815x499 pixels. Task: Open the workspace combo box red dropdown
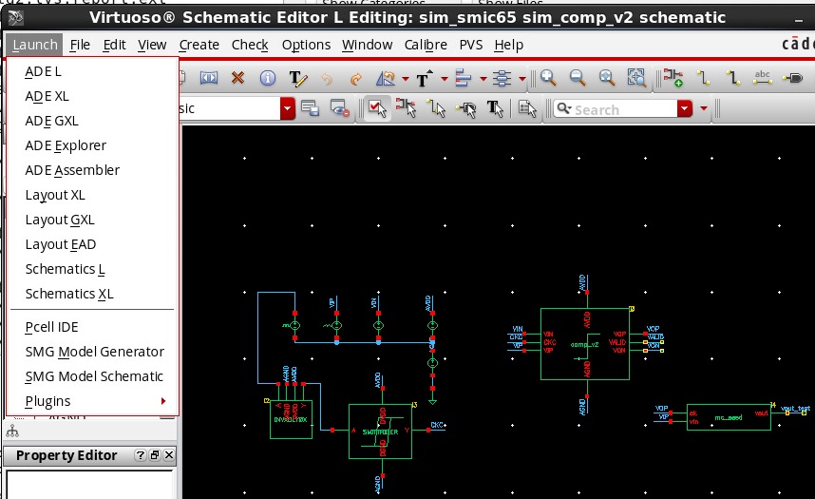pos(288,108)
